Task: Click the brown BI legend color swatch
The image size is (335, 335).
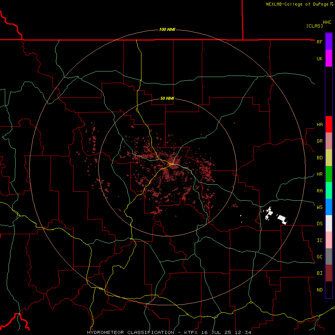Action: 329,273
